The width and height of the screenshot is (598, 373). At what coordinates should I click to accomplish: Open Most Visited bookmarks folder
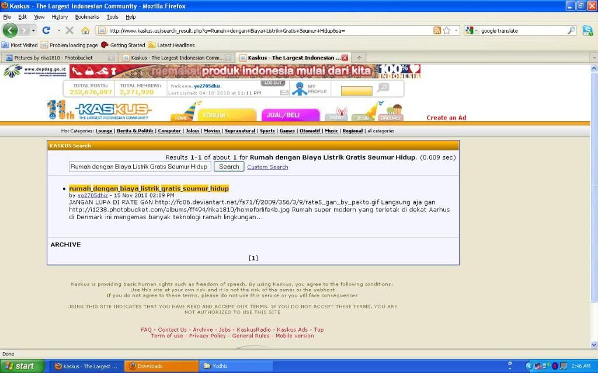pyautogui.click(x=19, y=45)
